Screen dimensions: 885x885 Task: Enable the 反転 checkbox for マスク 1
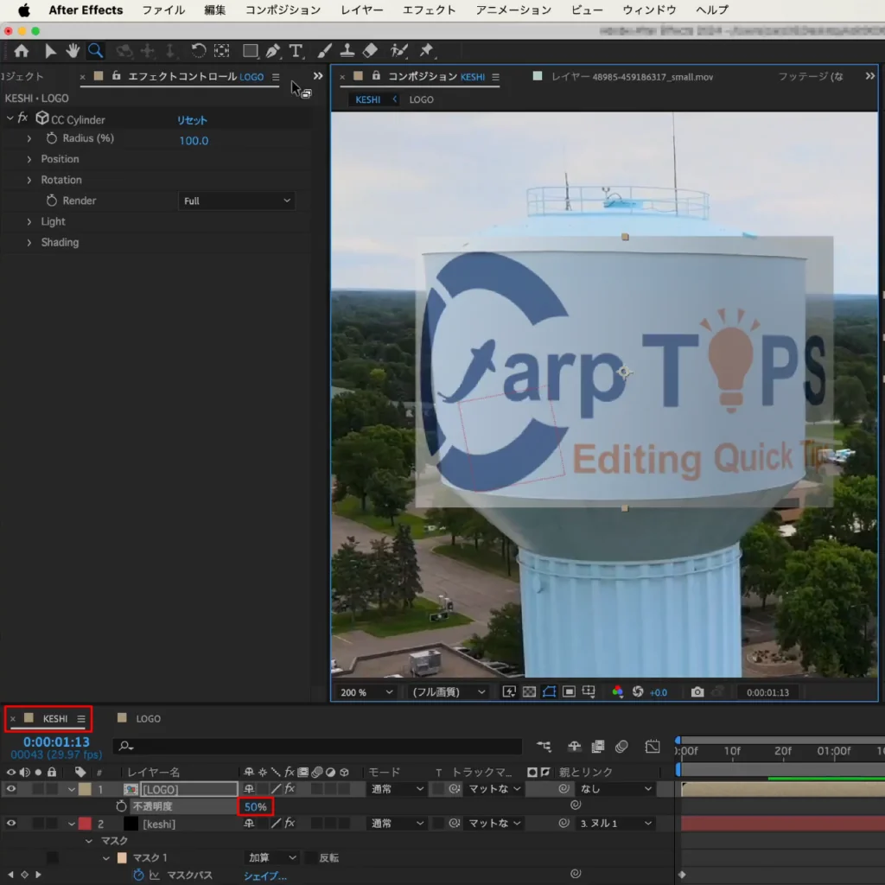coord(313,858)
